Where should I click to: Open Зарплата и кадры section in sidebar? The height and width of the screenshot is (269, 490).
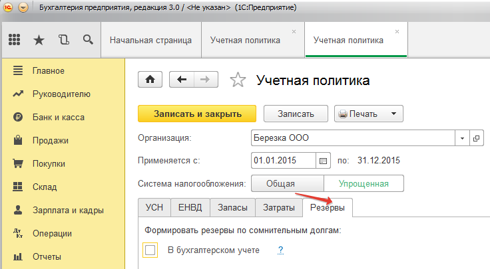[67, 211]
